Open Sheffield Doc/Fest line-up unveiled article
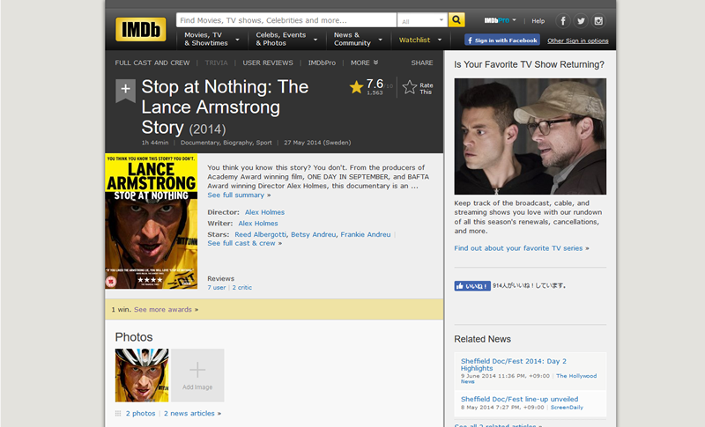This screenshot has height=427, width=705. [x=519, y=399]
